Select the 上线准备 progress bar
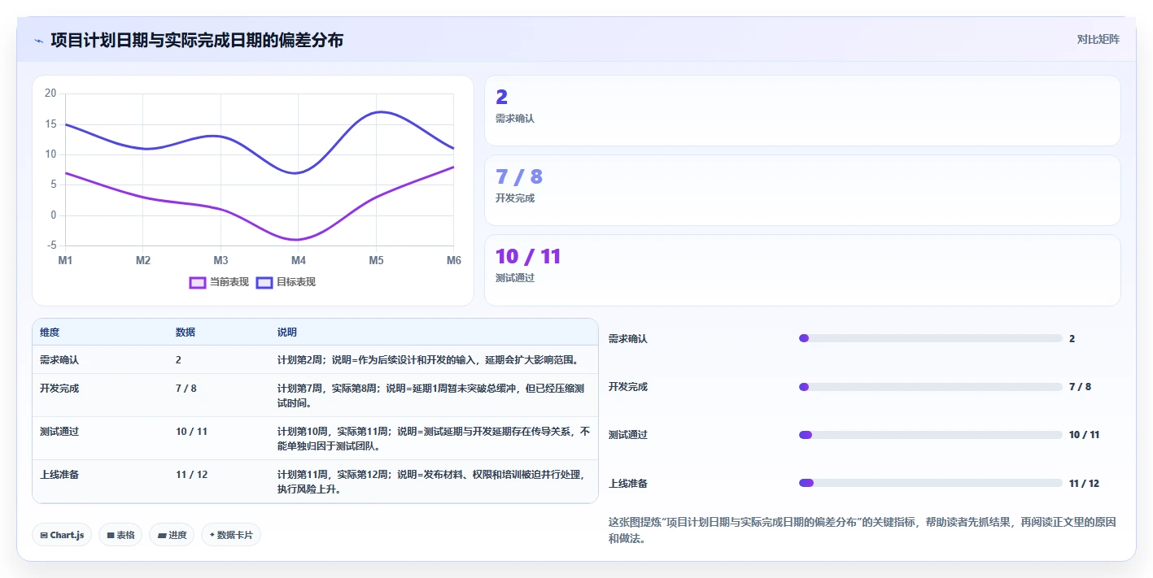The image size is (1153, 578). pos(931,483)
